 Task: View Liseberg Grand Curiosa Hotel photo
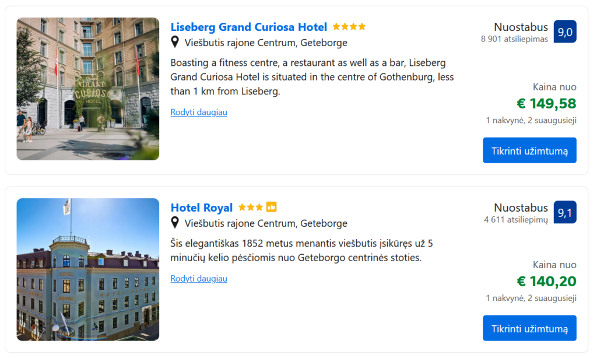[x=88, y=89]
